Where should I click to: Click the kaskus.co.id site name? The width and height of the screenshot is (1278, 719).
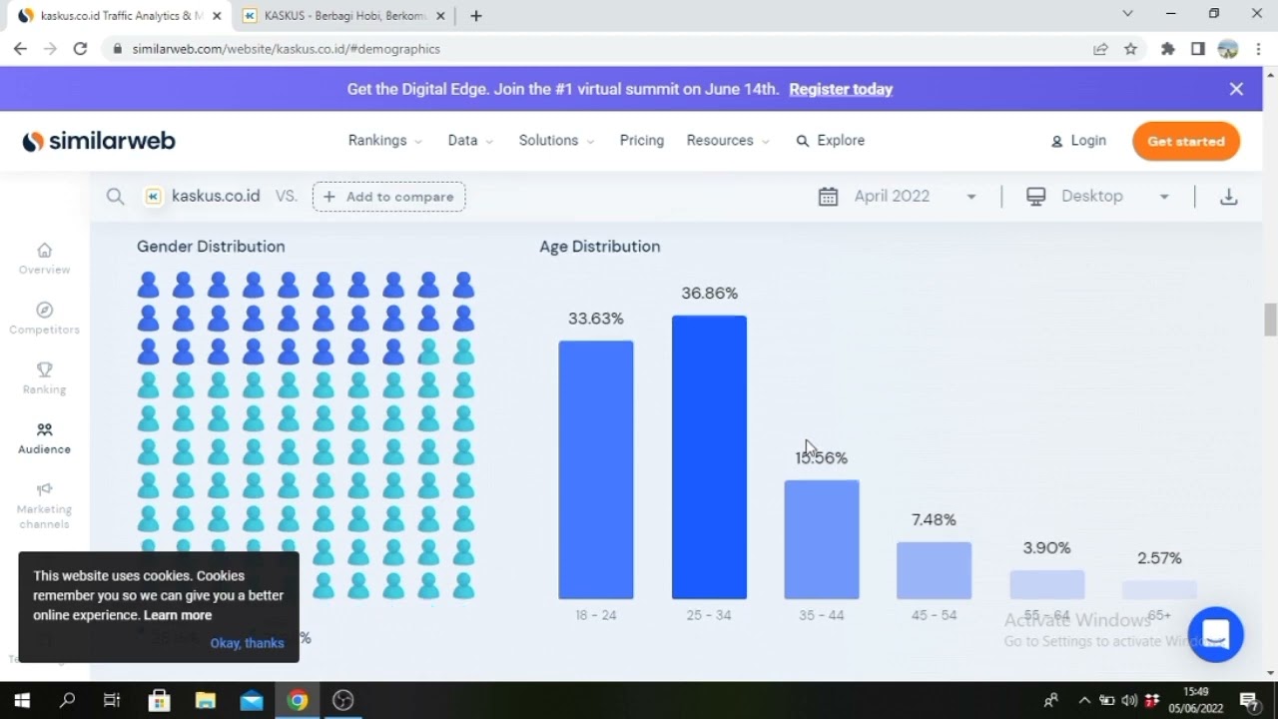click(x=216, y=196)
